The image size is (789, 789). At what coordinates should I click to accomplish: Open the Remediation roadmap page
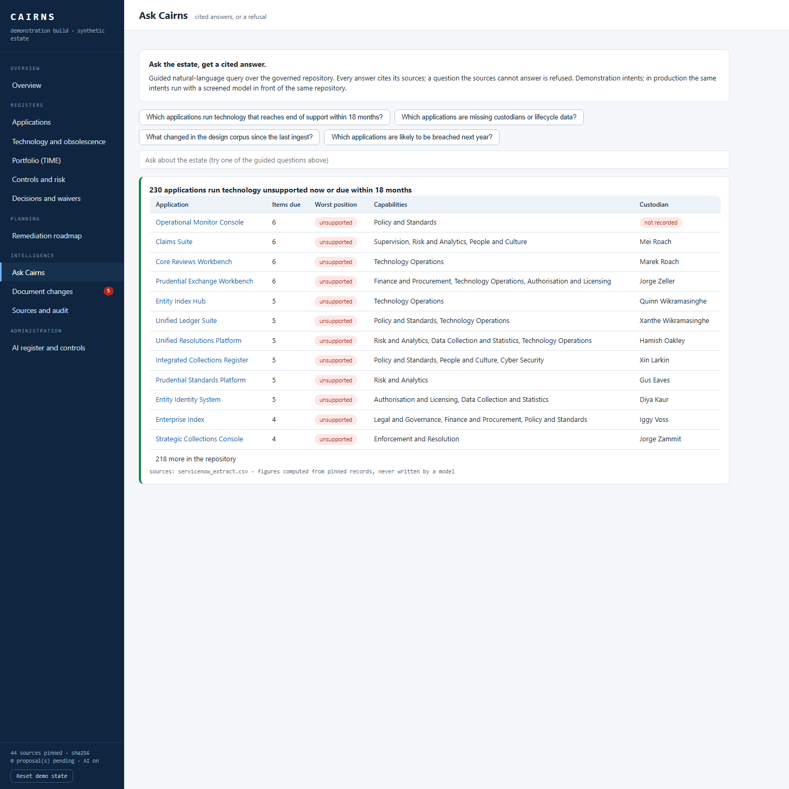(x=62, y=236)
